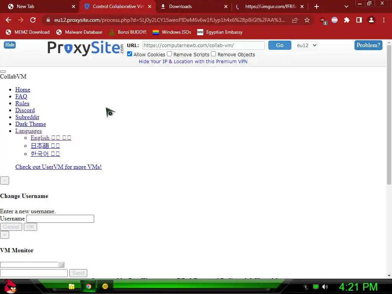The width and height of the screenshot is (392, 294).
Task: Click the small navbar toggle button above CollabVM
Action: pyautogui.click(x=3, y=72)
